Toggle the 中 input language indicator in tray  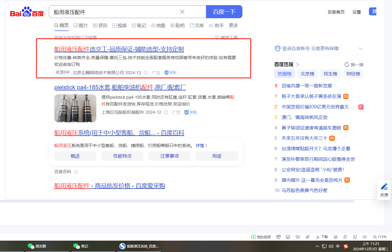point(338,246)
